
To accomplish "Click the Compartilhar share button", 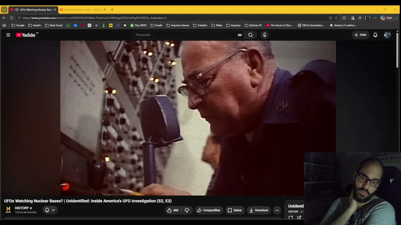I will coord(209,210).
